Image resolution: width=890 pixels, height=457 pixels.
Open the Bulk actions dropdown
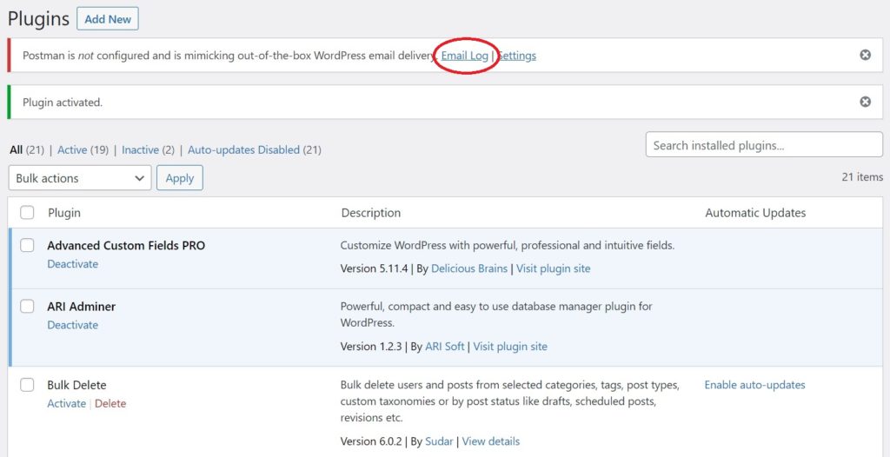click(x=80, y=178)
